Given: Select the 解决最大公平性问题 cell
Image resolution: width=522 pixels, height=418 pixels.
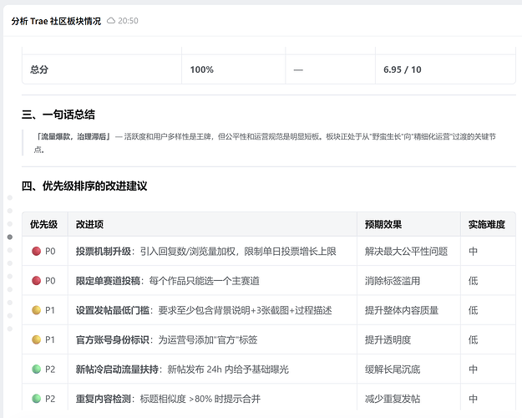Looking at the screenshot, I should point(408,251).
